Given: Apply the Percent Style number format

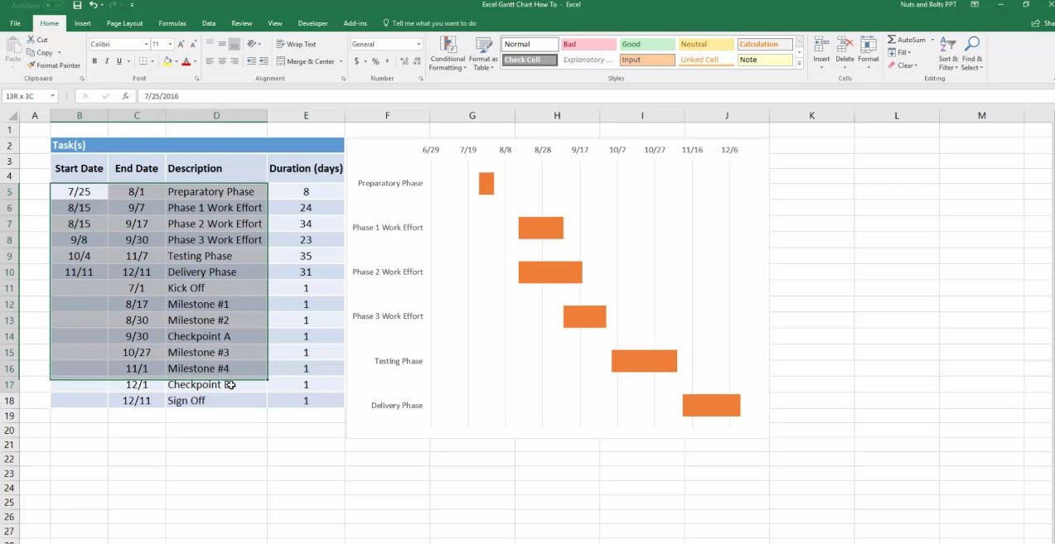Looking at the screenshot, I should click(375, 61).
